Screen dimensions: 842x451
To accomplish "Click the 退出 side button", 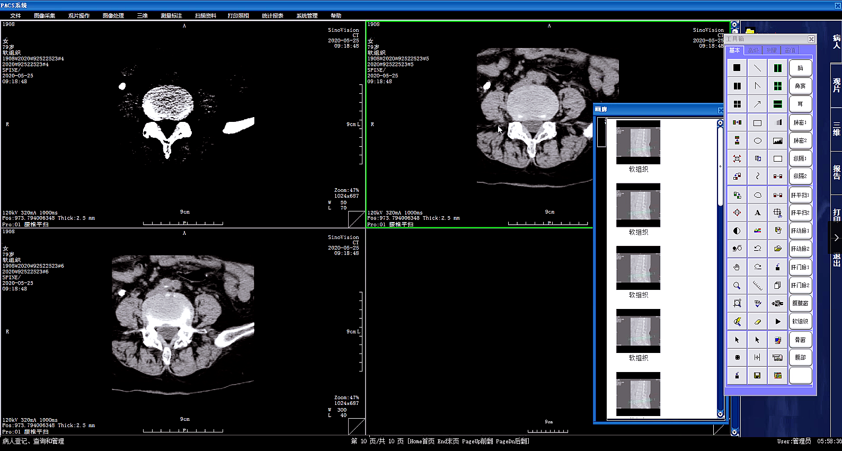I will (x=837, y=260).
